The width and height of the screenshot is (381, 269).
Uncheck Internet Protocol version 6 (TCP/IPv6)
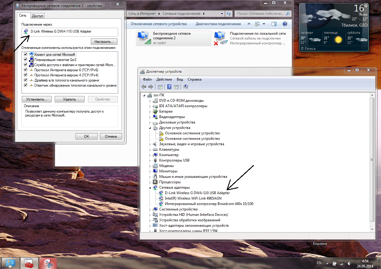pos(26,70)
